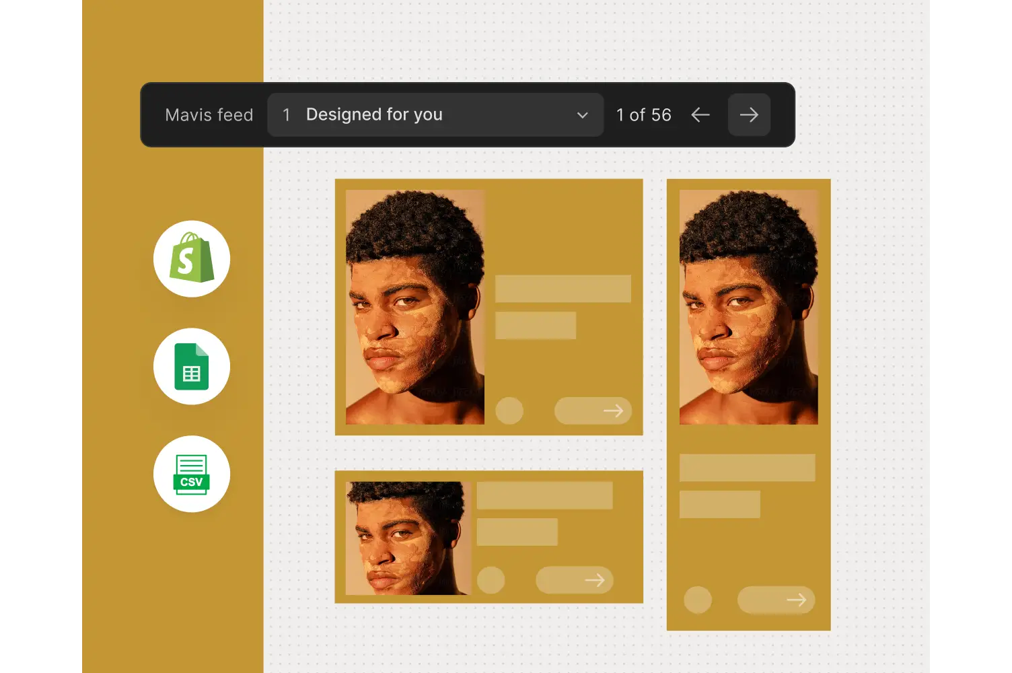Click arrow button in tall vertical card
The height and width of the screenshot is (673, 1012).
click(x=776, y=600)
